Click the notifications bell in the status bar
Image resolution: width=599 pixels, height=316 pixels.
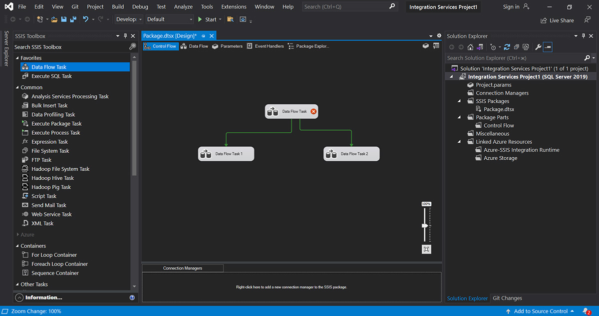coord(587,311)
